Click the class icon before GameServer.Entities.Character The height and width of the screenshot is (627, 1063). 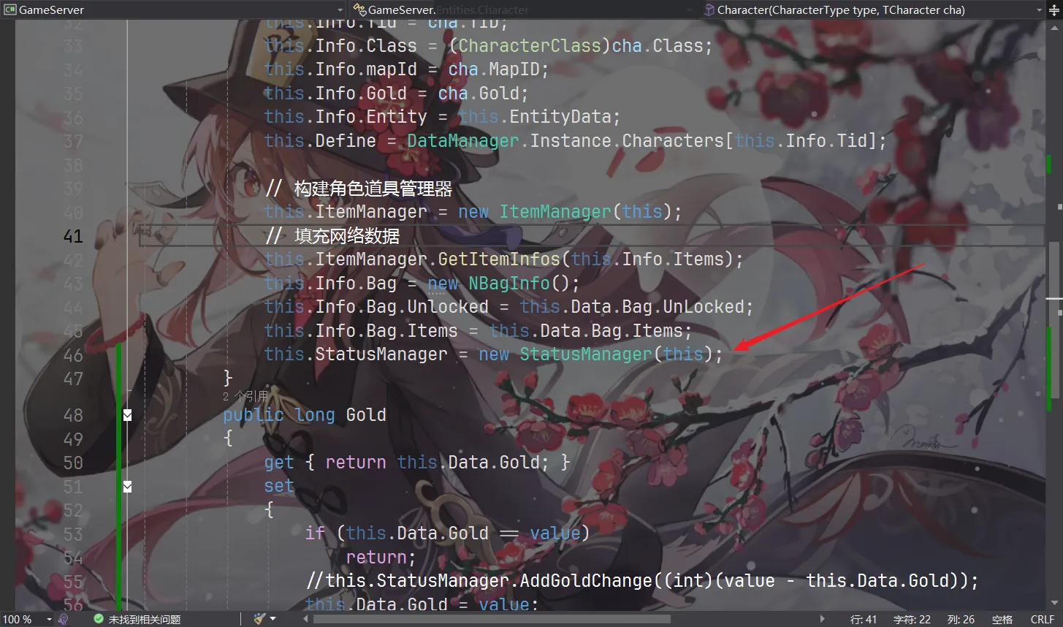(x=359, y=9)
